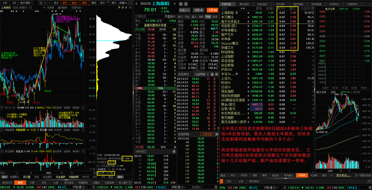Click bell icon on 半导体 row
372x190 pixels.
(x=248, y=39)
